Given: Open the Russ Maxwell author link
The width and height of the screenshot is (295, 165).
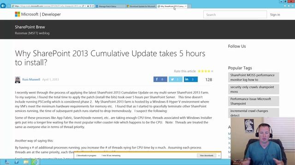Looking at the screenshot, I should (31, 79).
